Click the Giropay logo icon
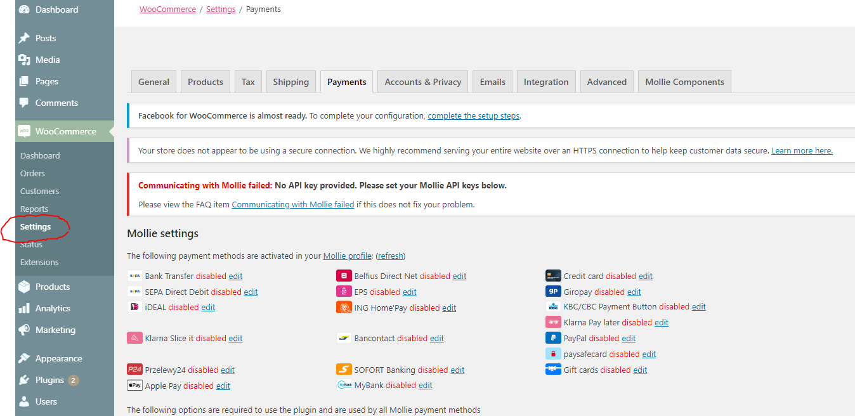The width and height of the screenshot is (855, 416). coord(553,292)
